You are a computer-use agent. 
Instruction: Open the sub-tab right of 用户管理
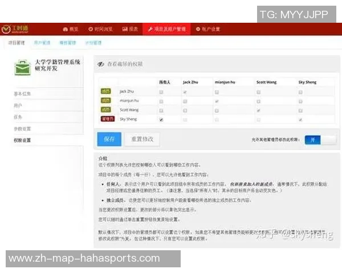coord(68,43)
